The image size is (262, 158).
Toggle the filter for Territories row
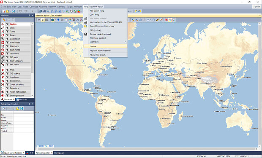(7, 54)
